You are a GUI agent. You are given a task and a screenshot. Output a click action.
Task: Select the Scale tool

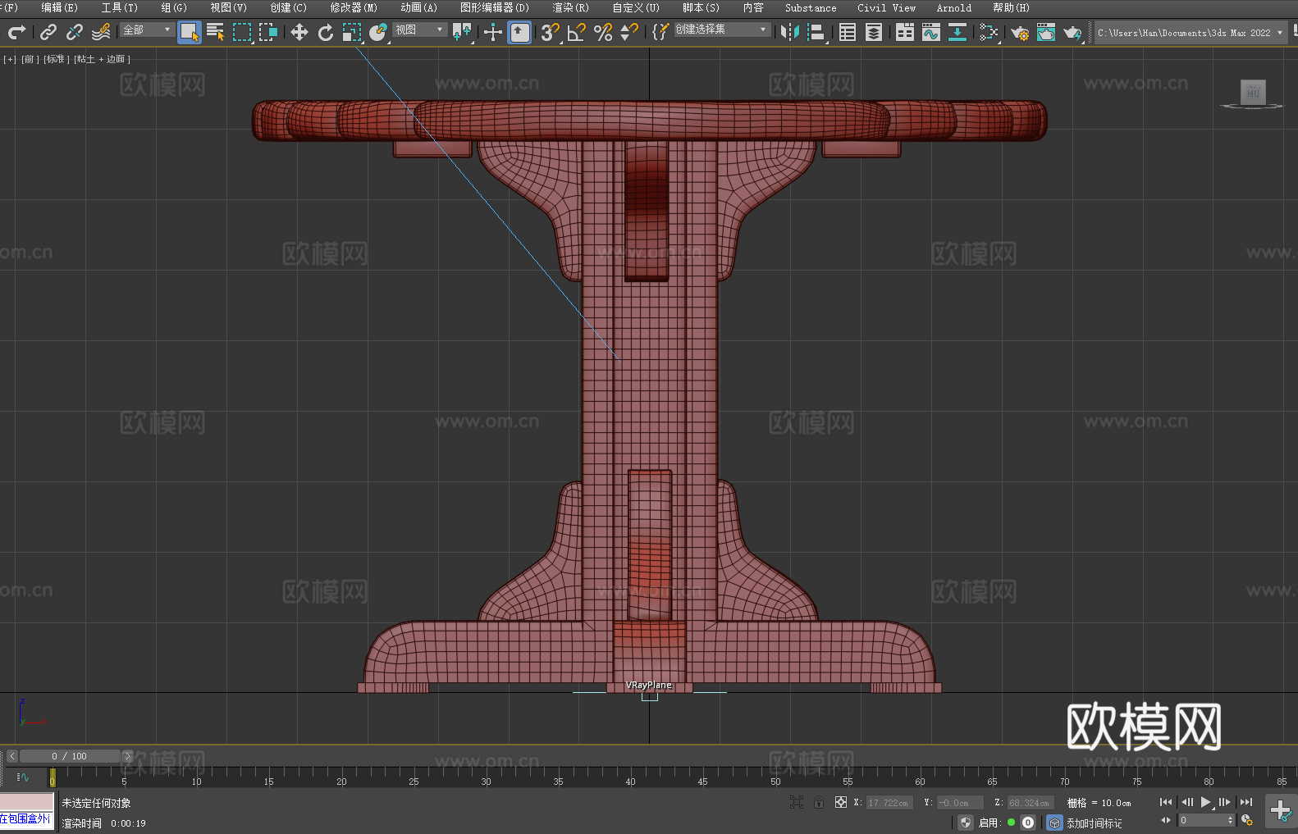tap(352, 32)
